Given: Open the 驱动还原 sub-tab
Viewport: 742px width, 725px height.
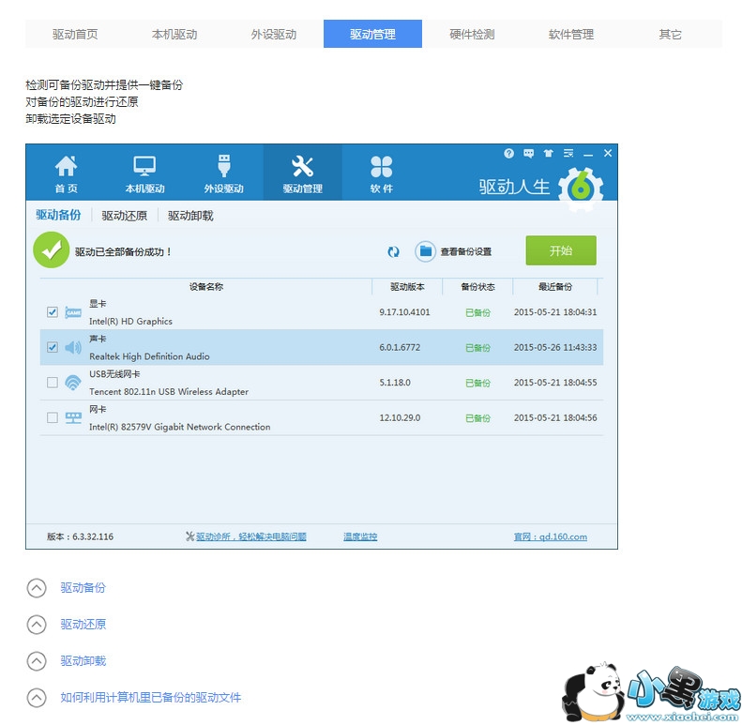Looking at the screenshot, I should tap(125, 216).
